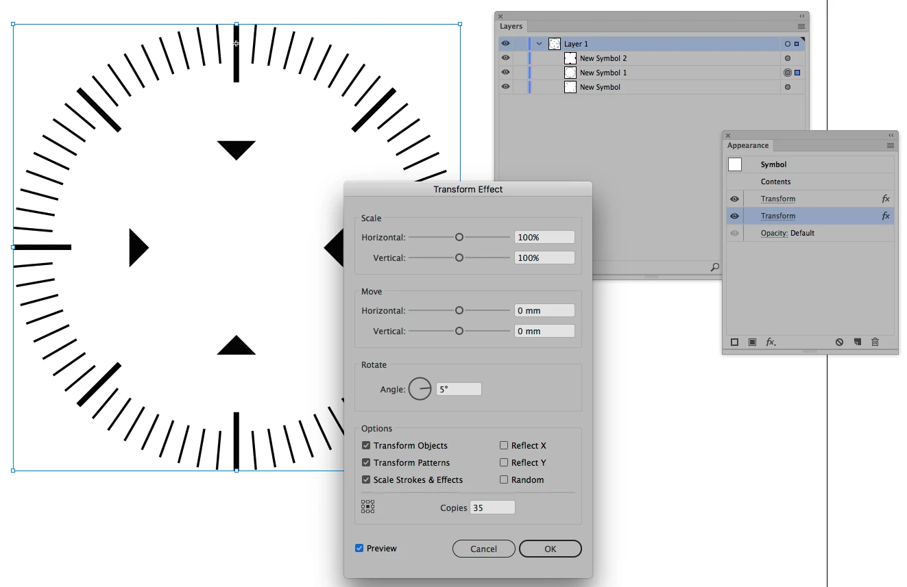Click the Symbol thumbnail in Appearance panel
This screenshot has height=587, width=907.
click(x=735, y=164)
